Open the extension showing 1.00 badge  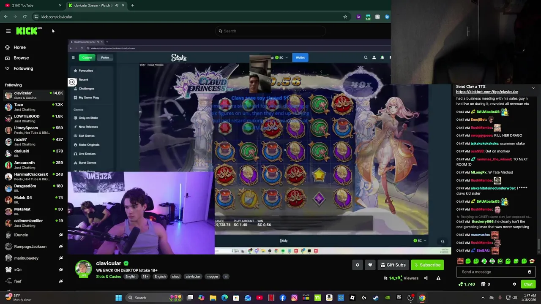pos(368,17)
